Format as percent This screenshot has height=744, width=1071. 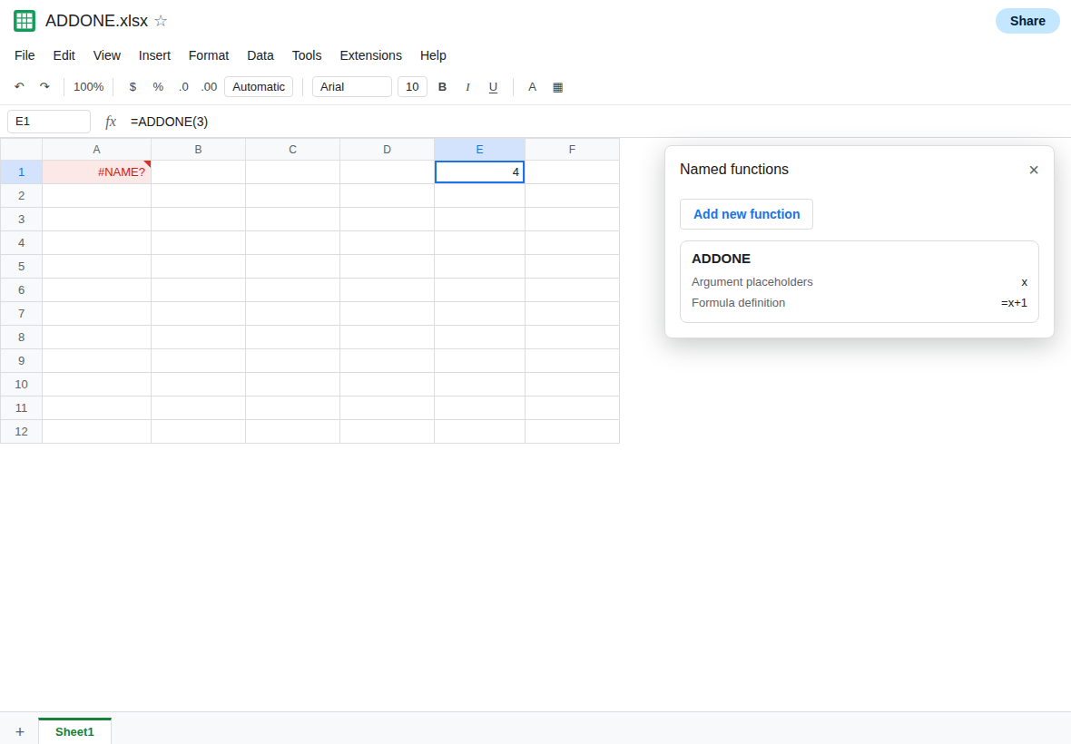click(x=158, y=87)
